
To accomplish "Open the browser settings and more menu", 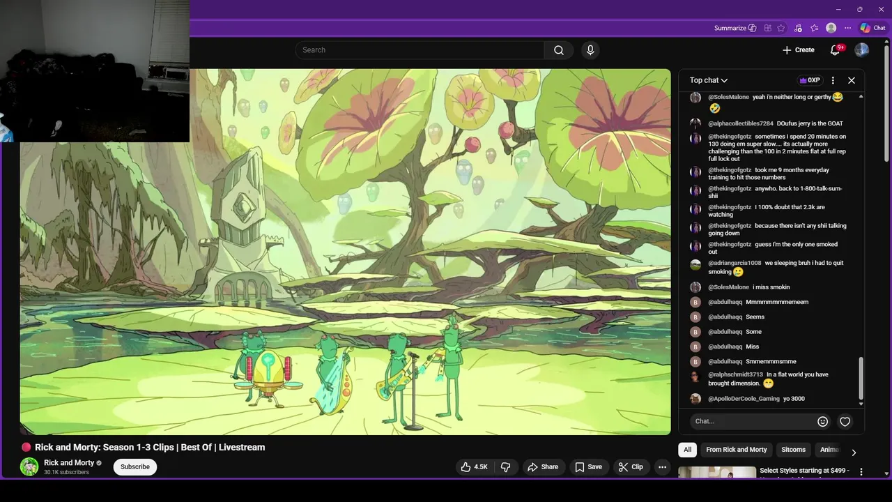I will pos(847,28).
